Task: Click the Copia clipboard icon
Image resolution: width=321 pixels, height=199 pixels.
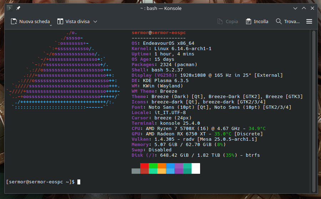Action: point(220,22)
